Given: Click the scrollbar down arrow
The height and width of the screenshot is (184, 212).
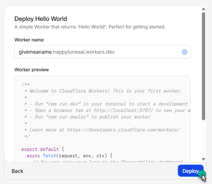Looking at the screenshot, I should coord(203,159).
